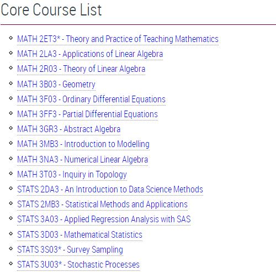Open MATH 3GR3 Abstract Algebra link
The image size is (276, 272).
point(69,129)
